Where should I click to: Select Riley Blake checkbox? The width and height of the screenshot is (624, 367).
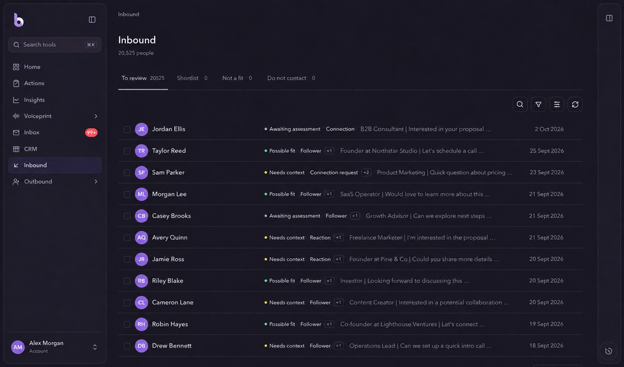pos(127,281)
